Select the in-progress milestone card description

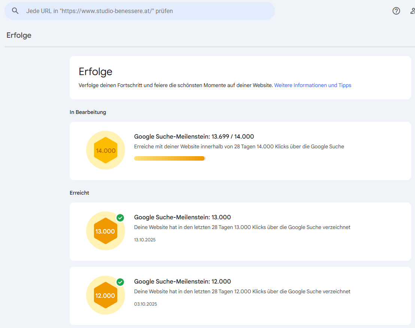click(x=239, y=146)
